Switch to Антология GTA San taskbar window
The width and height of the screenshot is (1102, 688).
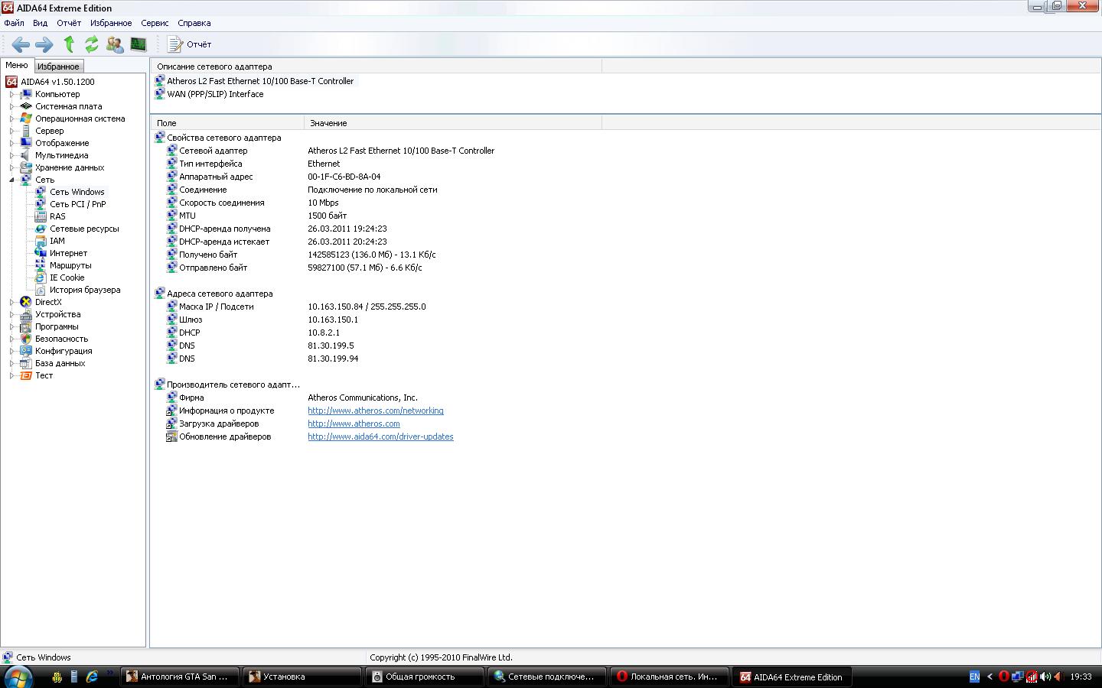tap(181, 677)
